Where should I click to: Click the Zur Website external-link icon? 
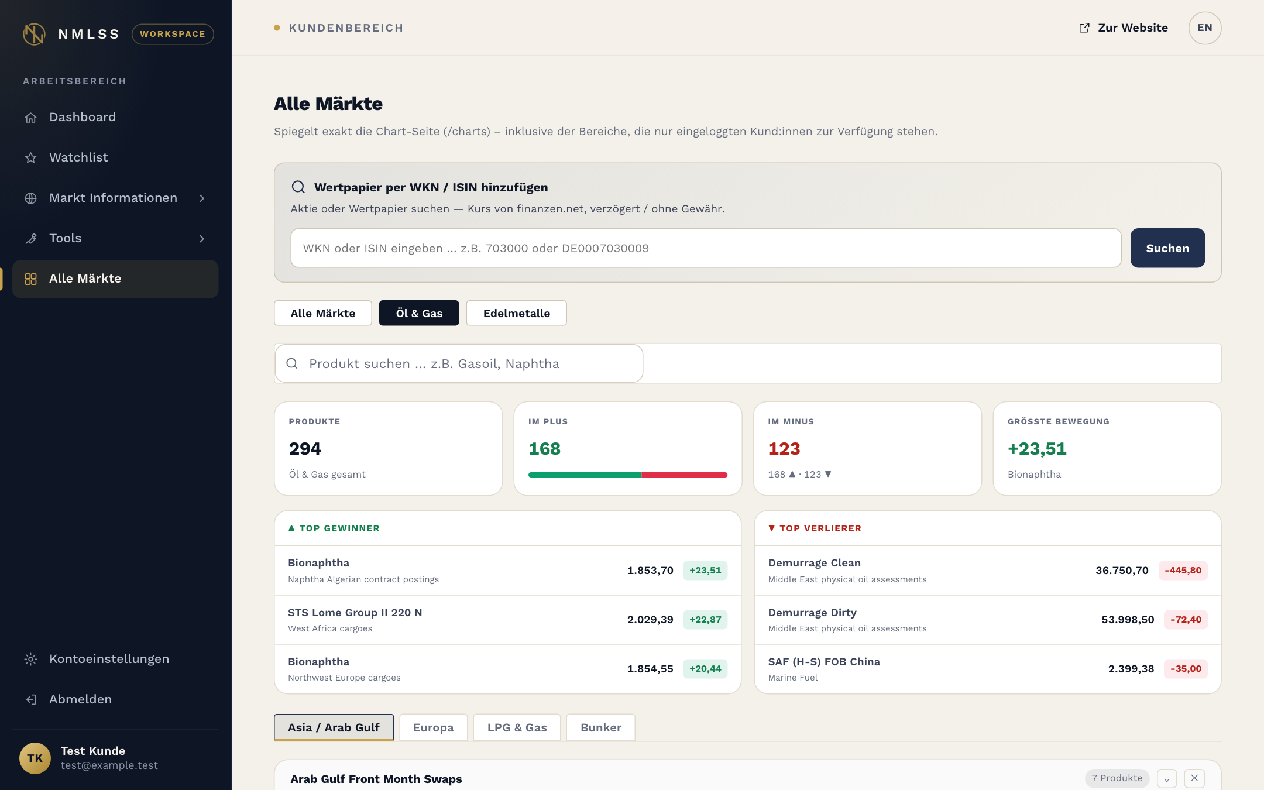(x=1084, y=28)
